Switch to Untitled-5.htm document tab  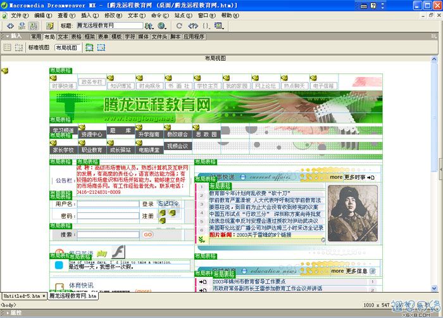click(24, 296)
